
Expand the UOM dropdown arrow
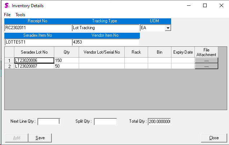point(168,28)
